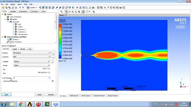
Task: Tick the inlet checkbox
Action: 14,24
